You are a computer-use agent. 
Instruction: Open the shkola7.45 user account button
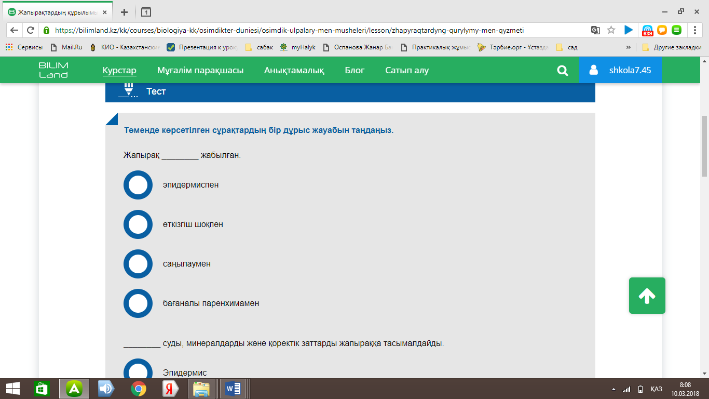(x=620, y=70)
